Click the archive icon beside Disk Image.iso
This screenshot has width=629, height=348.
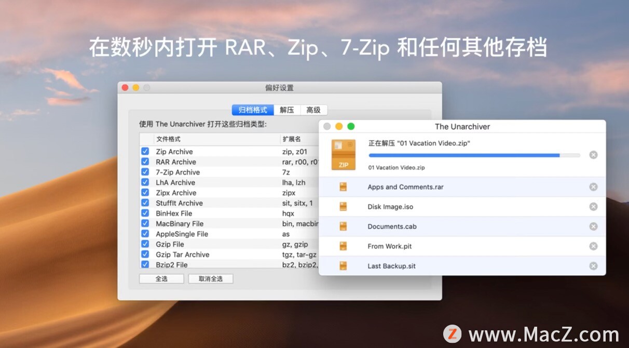point(343,207)
